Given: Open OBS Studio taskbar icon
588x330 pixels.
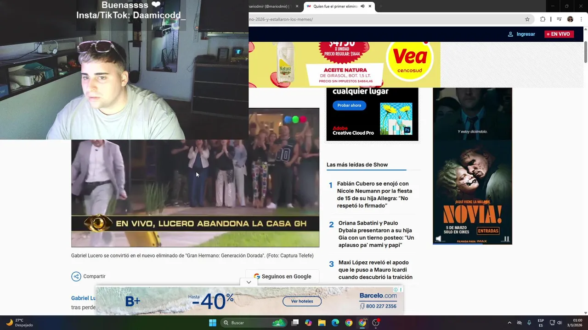Looking at the screenshot, I should [x=376, y=323].
